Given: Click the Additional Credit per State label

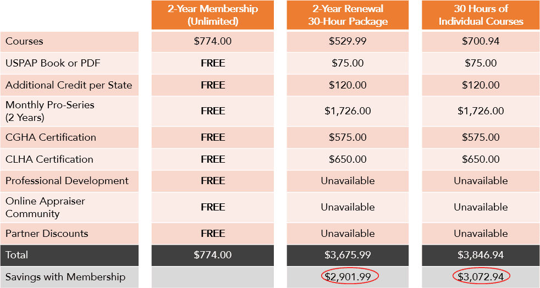Looking at the screenshot, I should click(x=69, y=85).
